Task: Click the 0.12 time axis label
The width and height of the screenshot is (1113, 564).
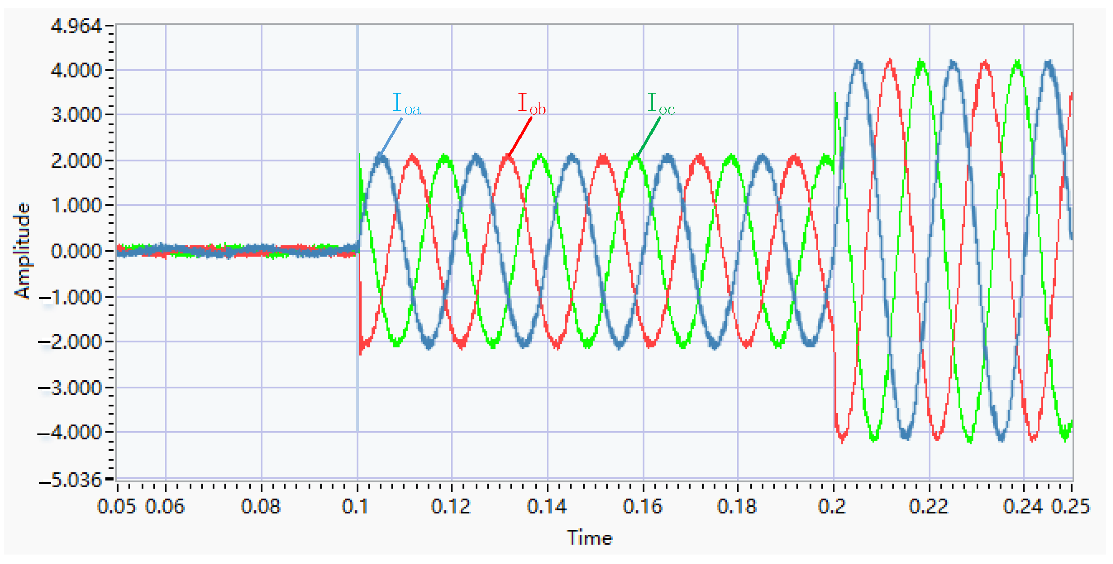Action: click(x=450, y=506)
